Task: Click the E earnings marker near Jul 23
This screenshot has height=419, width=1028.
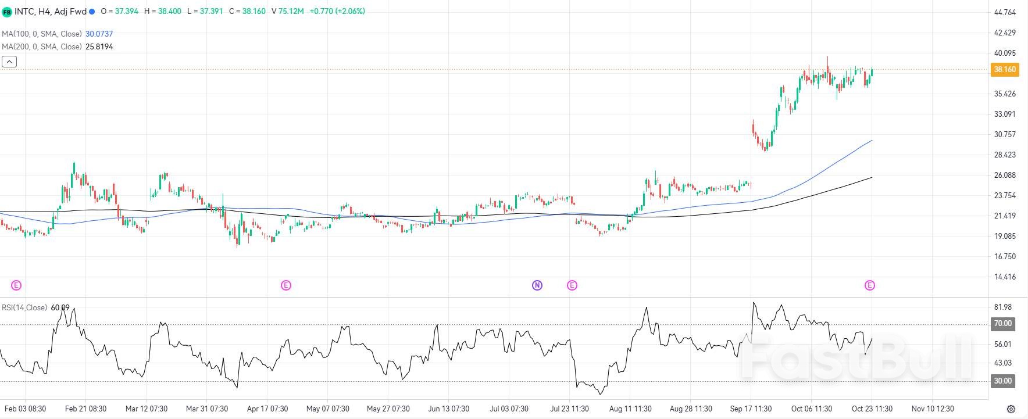Action: pyautogui.click(x=572, y=285)
